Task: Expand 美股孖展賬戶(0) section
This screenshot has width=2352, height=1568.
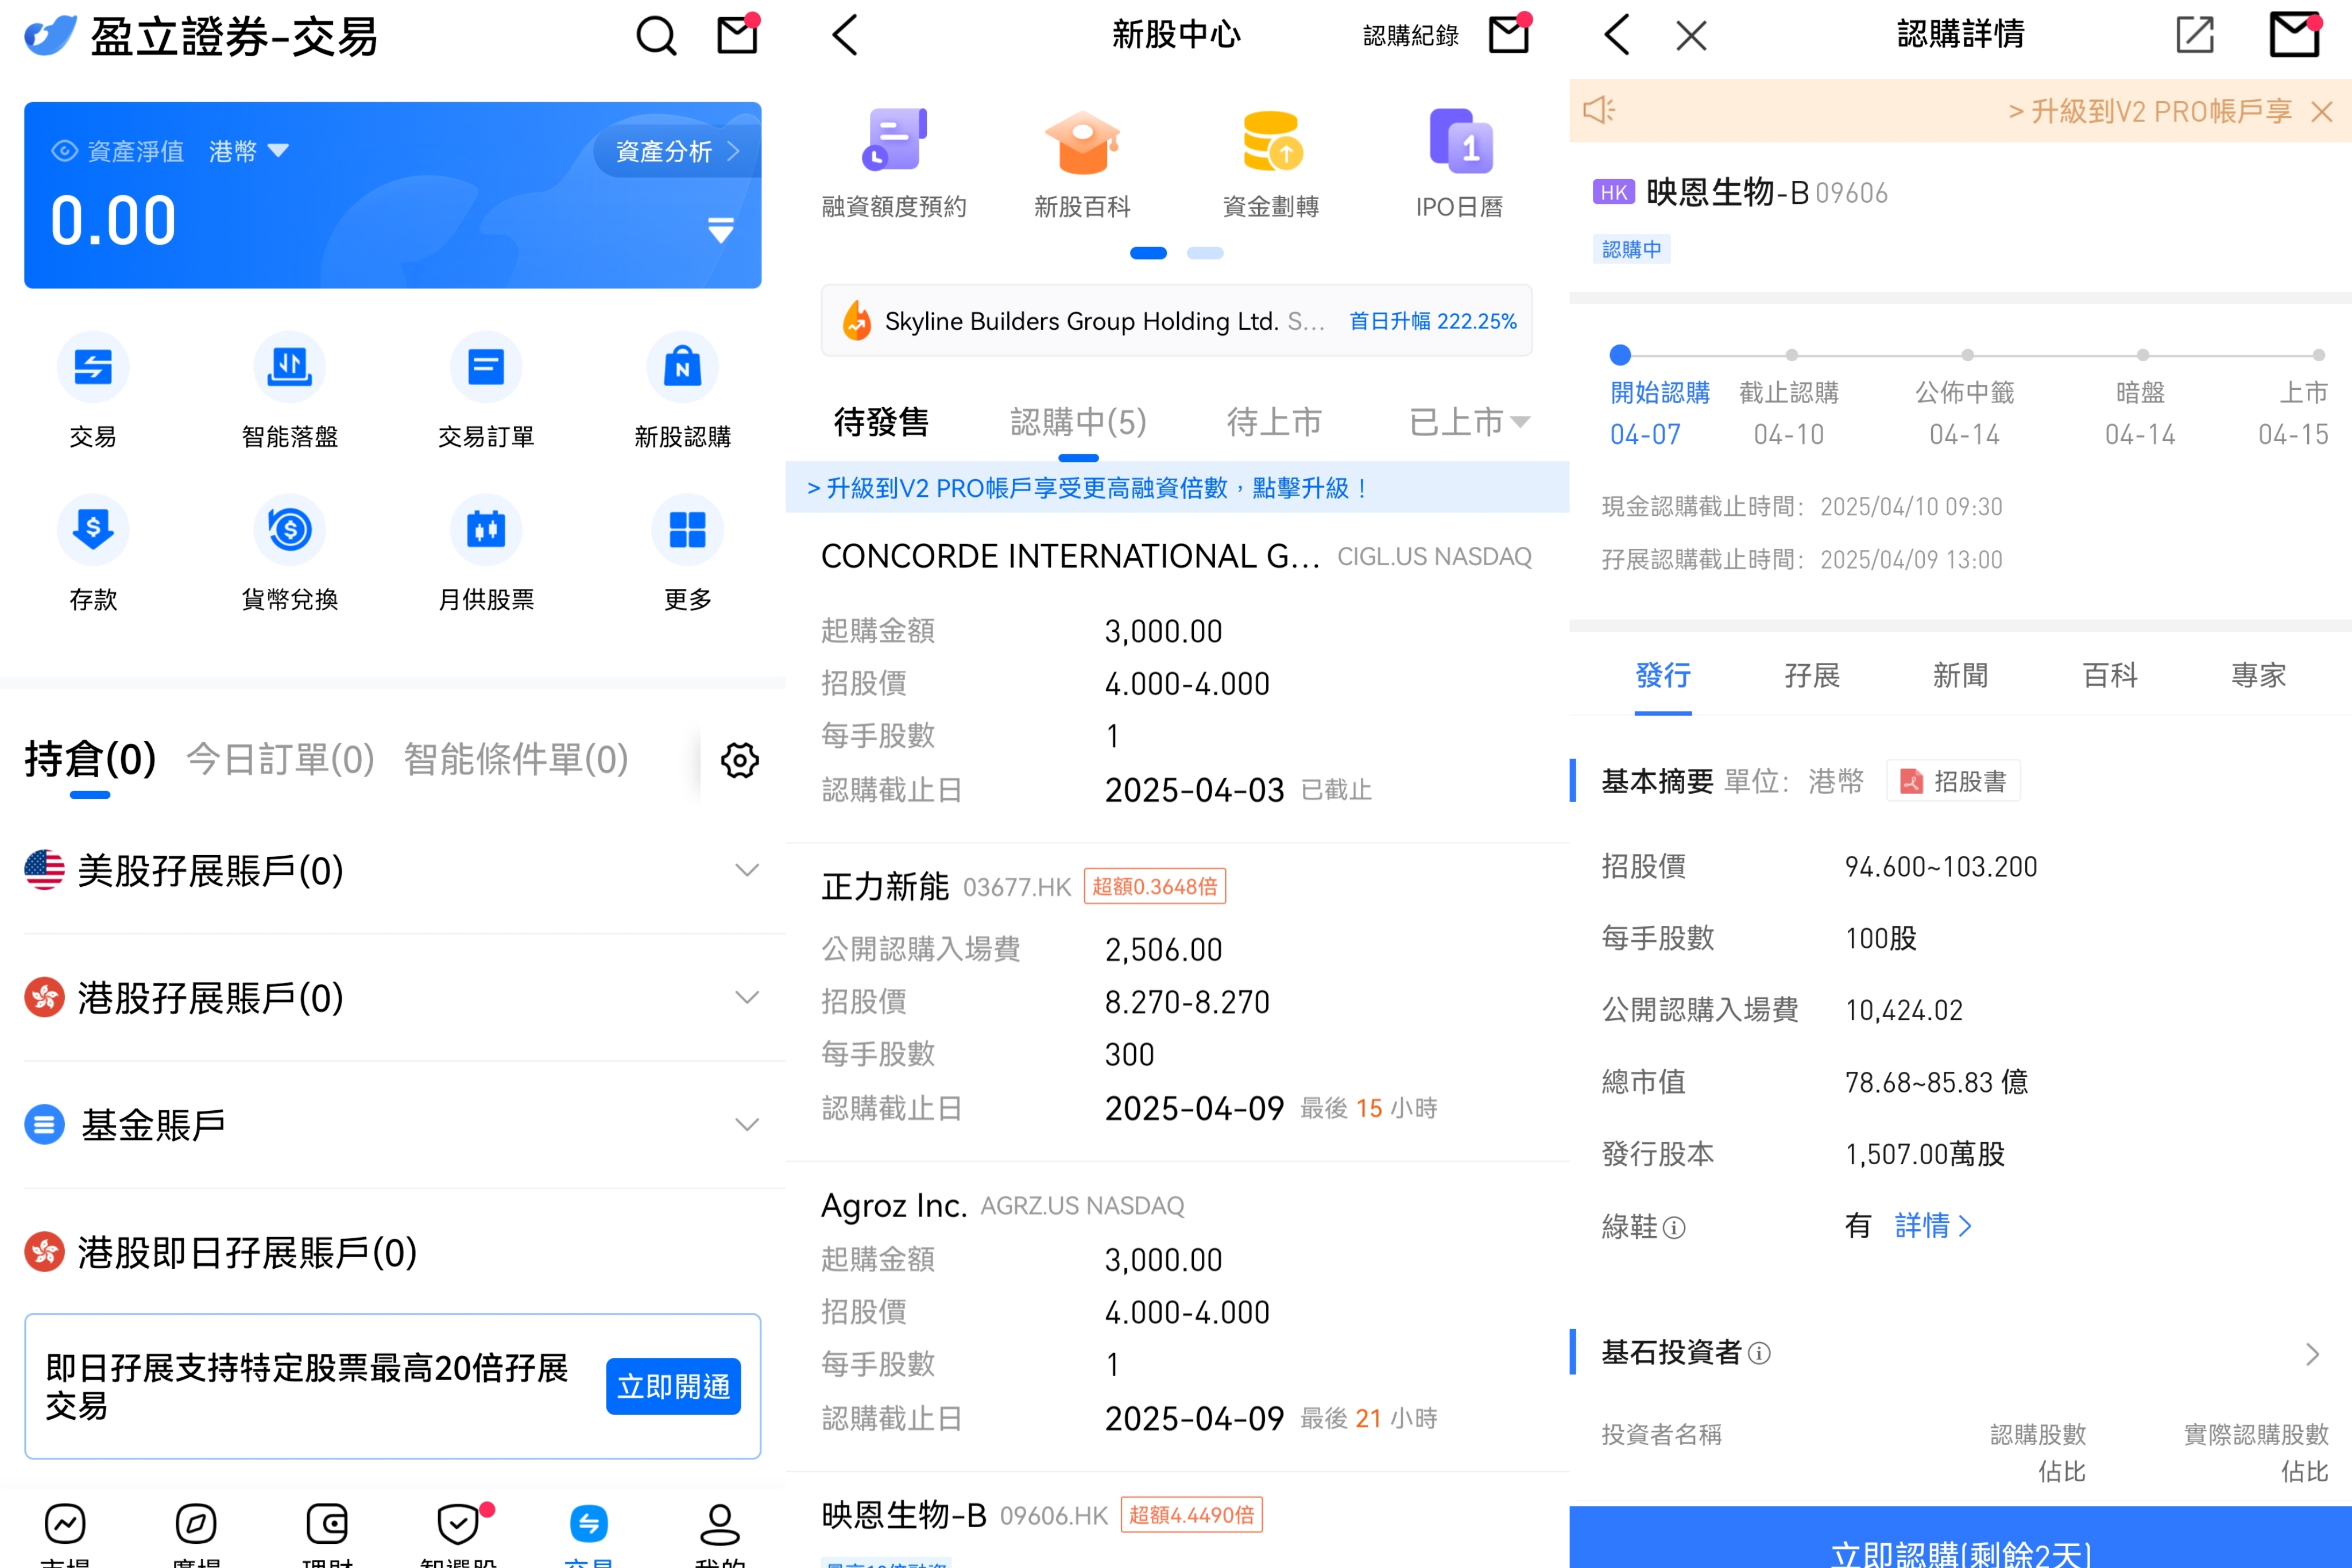Action: point(393,871)
